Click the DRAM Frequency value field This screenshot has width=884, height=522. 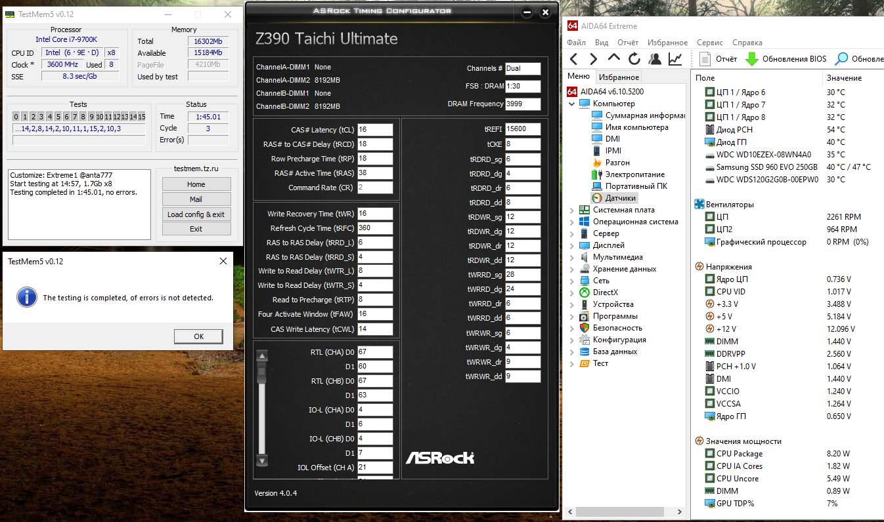pyautogui.click(x=523, y=104)
